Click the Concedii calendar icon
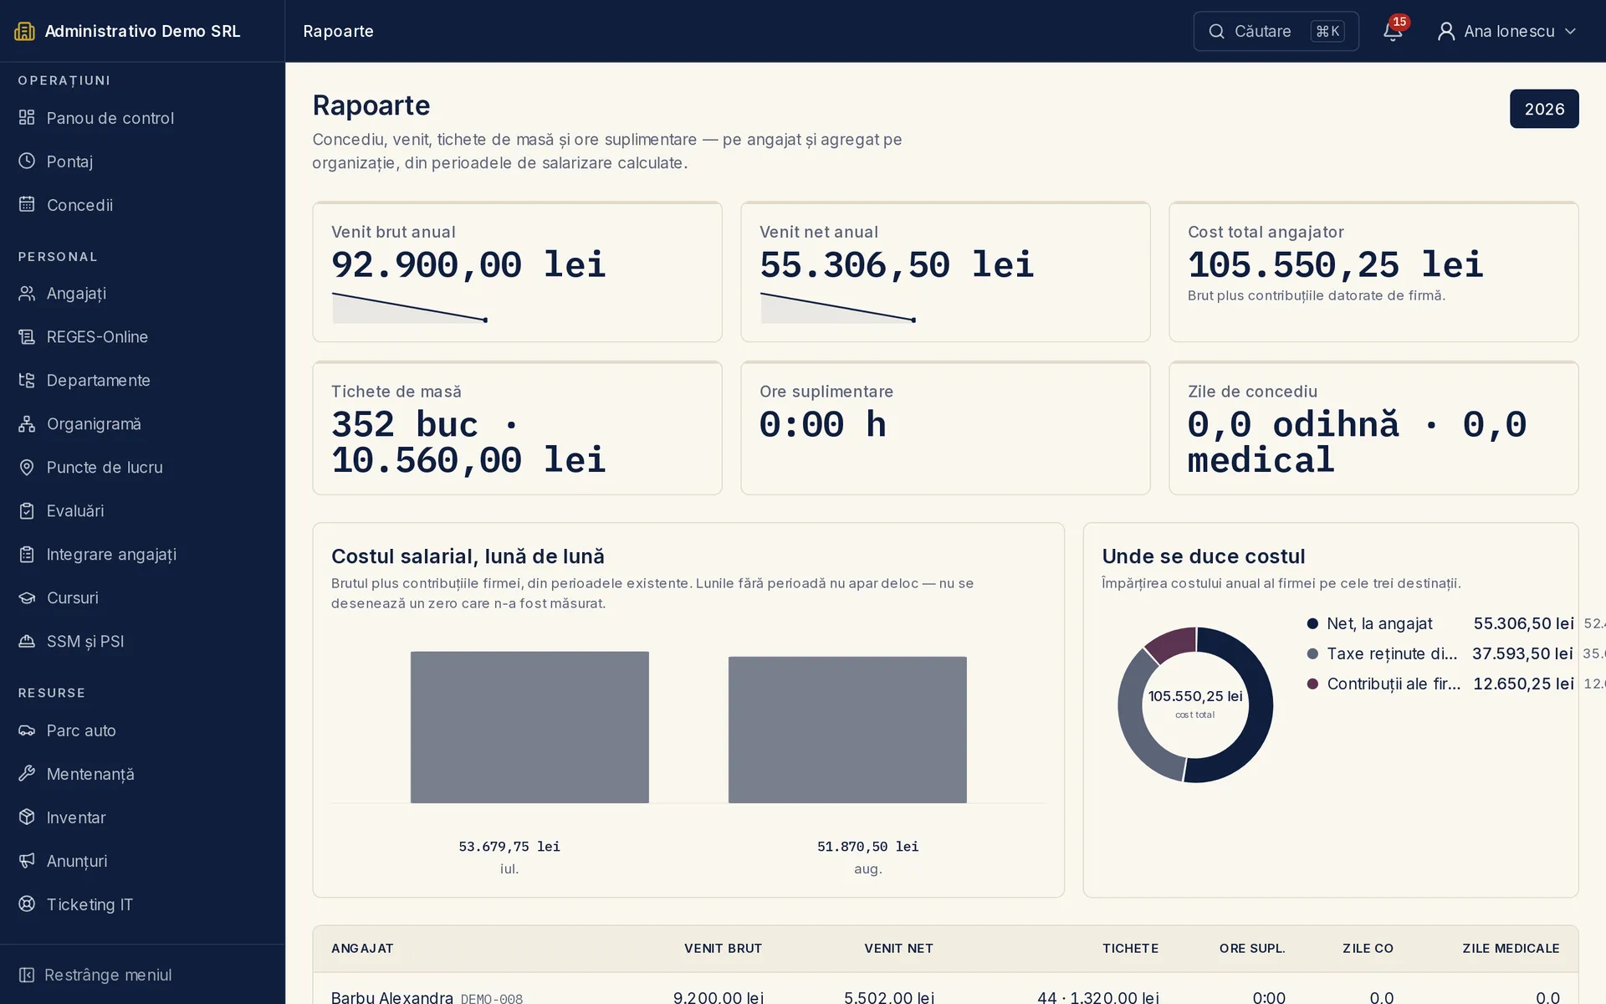The image size is (1606, 1004). click(x=27, y=205)
